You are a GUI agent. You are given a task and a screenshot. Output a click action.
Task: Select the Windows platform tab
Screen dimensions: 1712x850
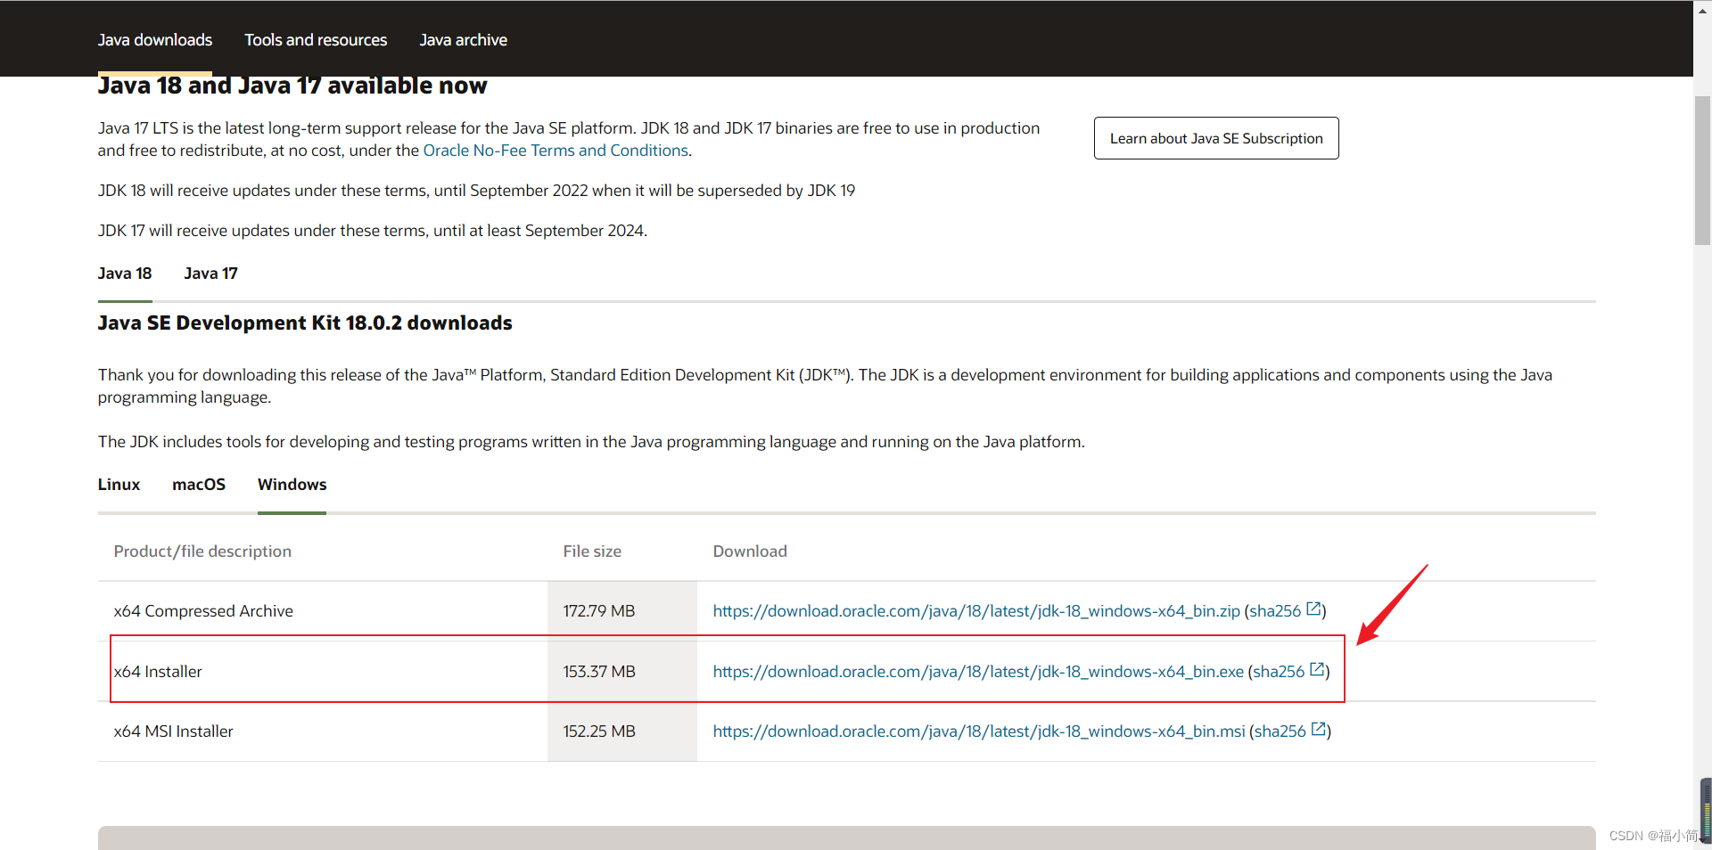pyautogui.click(x=292, y=485)
